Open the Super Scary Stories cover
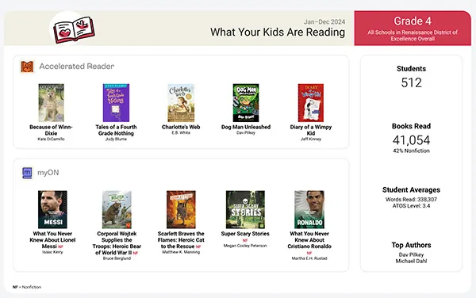This screenshot has height=298, width=476. pos(245,209)
